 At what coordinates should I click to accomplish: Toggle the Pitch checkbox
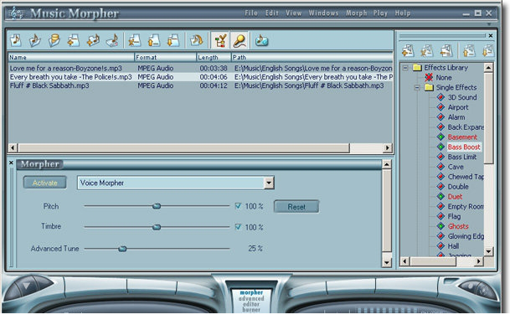tap(238, 206)
